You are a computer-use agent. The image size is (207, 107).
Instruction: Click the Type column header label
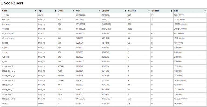click(x=40, y=11)
